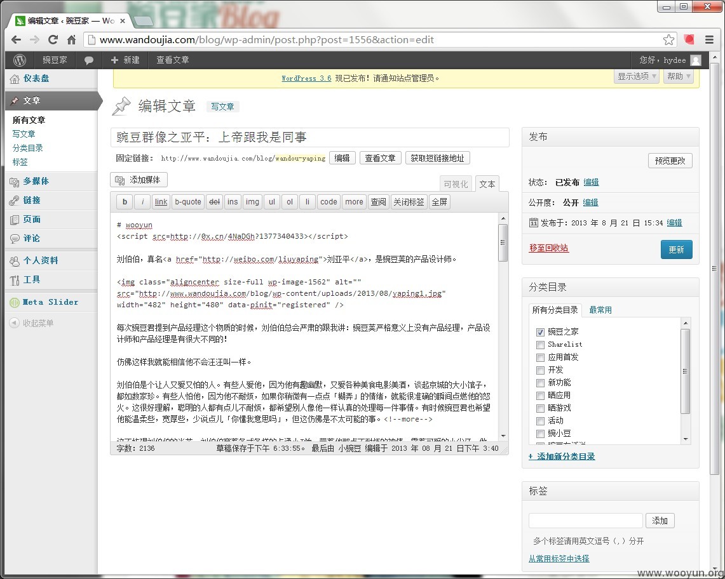Expand 帮助 help dropdown

pyautogui.click(x=679, y=76)
